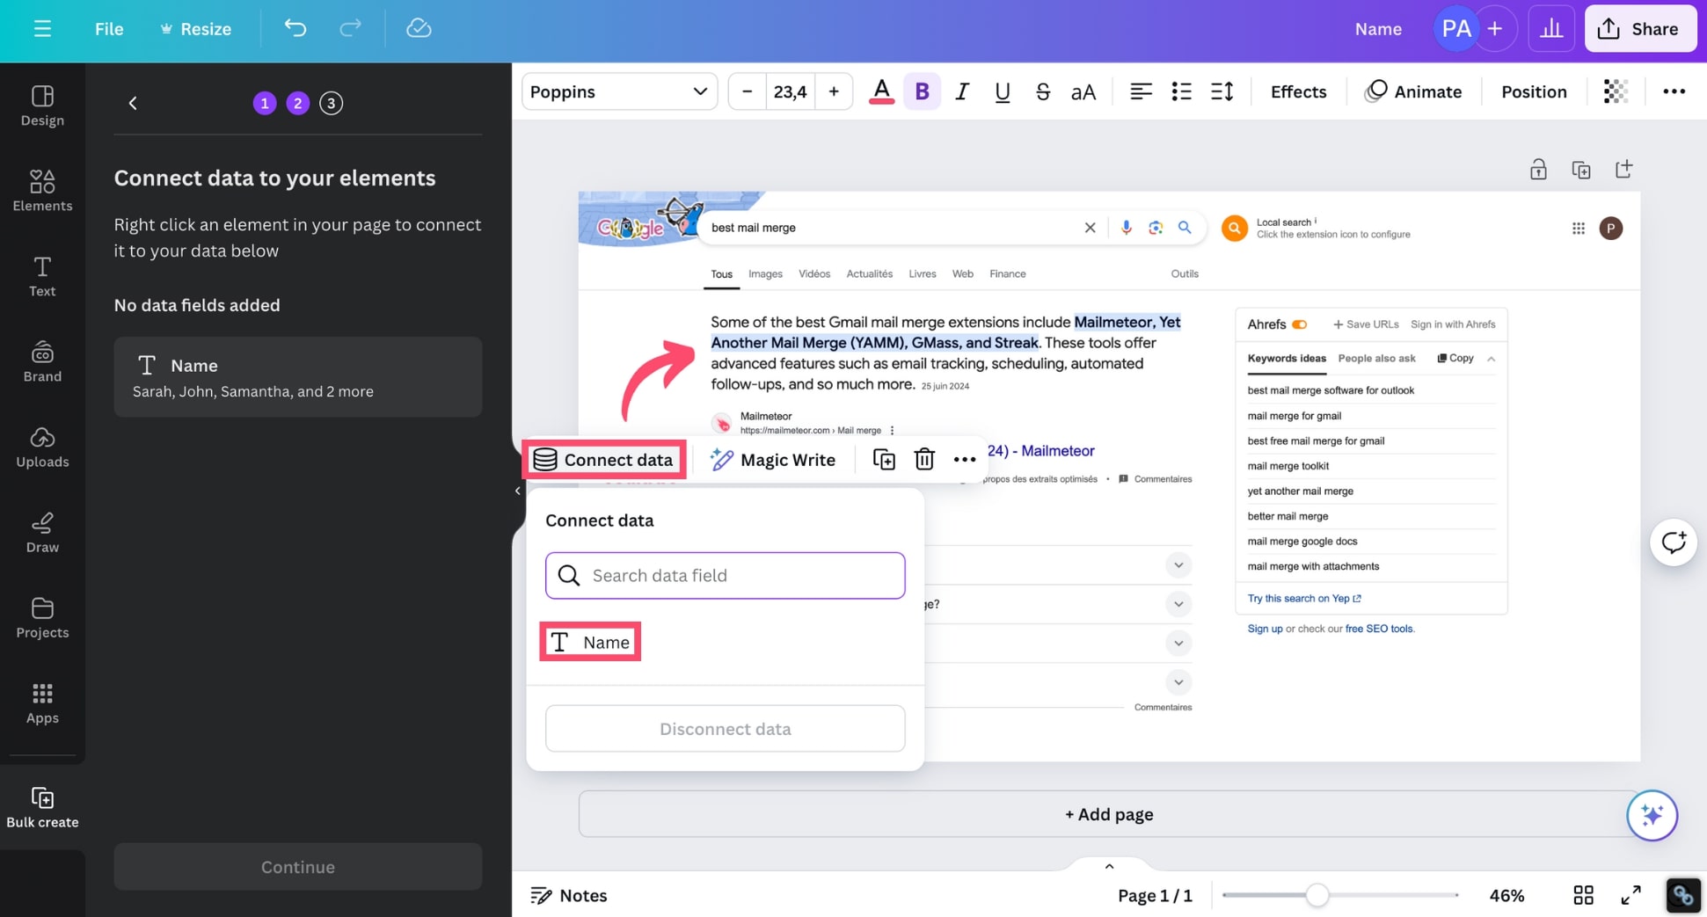Open the File menu
Screen dimensions: 1707x917
109,29
